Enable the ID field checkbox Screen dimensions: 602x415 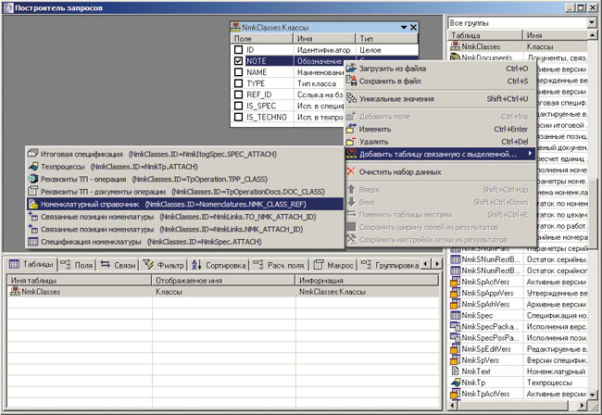237,49
